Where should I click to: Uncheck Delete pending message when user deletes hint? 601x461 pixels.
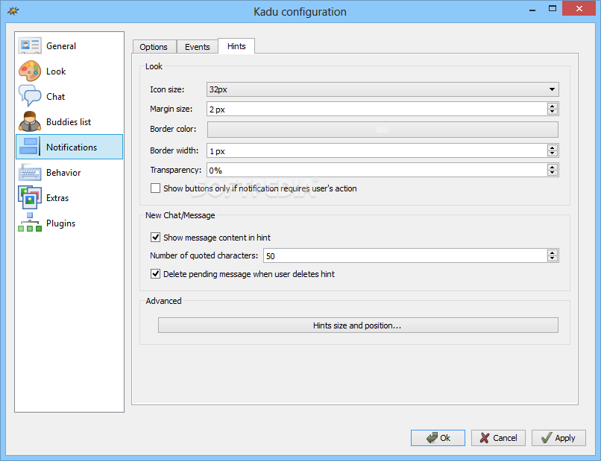pos(155,274)
